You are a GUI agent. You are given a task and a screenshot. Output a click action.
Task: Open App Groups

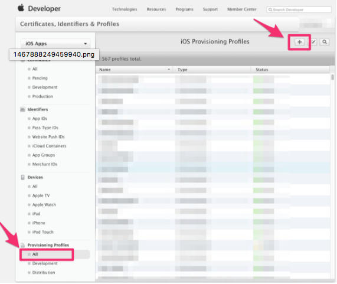(44, 155)
